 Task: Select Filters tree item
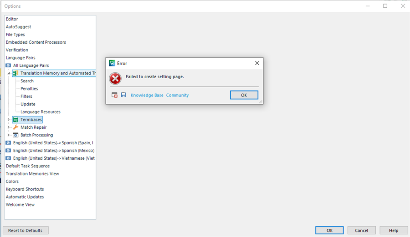26,96
